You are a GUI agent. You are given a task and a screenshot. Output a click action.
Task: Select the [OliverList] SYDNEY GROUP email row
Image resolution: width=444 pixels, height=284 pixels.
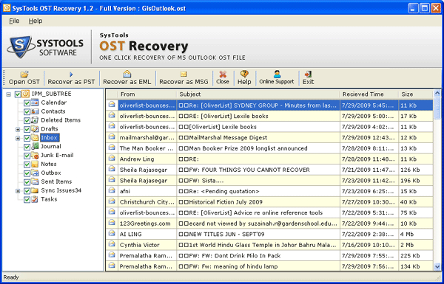point(270,105)
